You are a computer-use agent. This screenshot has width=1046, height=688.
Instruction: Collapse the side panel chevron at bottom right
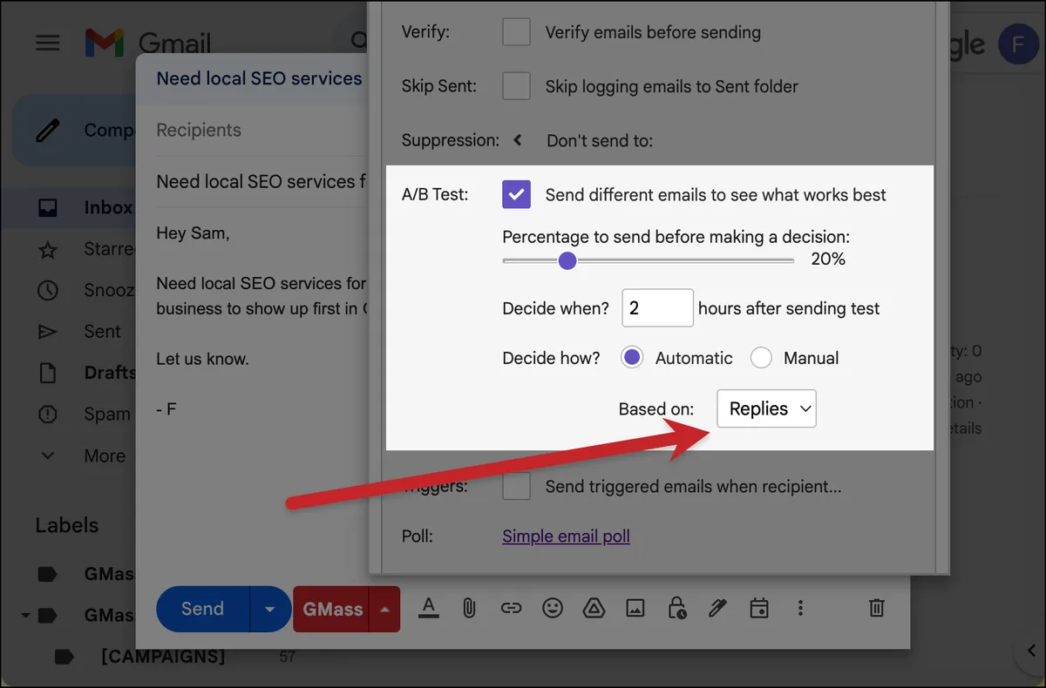click(x=1030, y=651)
